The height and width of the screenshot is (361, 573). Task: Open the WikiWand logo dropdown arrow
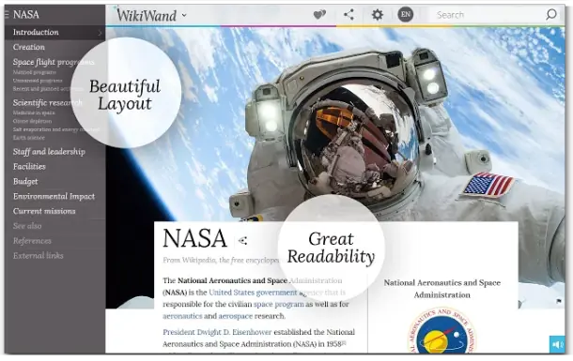click(x=184, y=15)
